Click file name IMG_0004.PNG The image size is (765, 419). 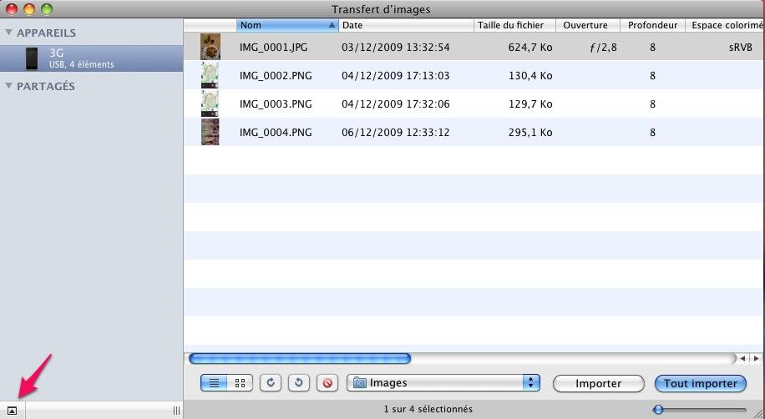click(x=276, y=132)
